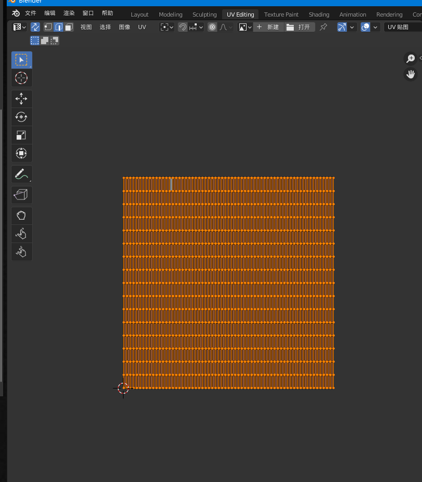This screenshot has width=422, height=482.
Task: Open the 文件 menu
Action: 31,13
